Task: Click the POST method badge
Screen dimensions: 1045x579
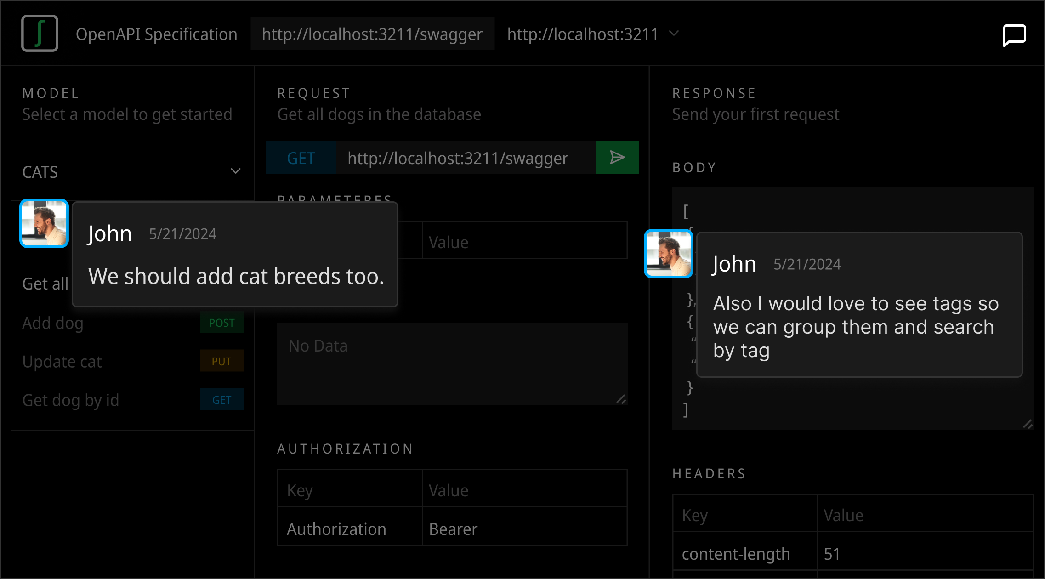Action: coord(222,323)
